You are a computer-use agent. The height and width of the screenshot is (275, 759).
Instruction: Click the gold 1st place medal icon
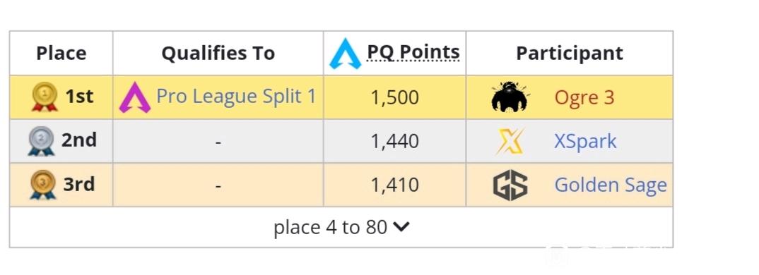coord(45,97)
